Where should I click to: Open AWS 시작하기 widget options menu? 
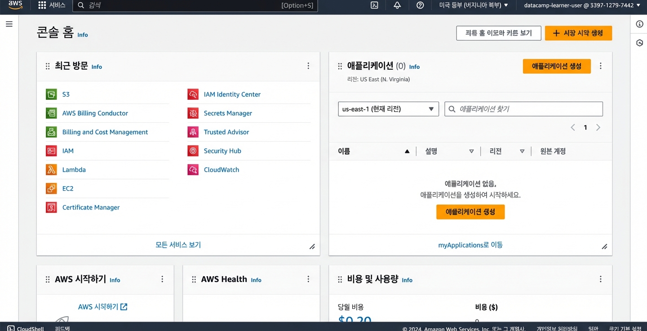click(162, 279)
